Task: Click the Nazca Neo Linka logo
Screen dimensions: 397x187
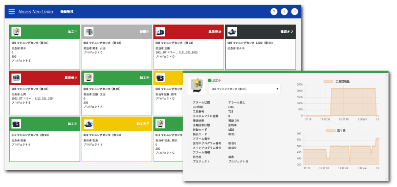Action: click(36, 12)
